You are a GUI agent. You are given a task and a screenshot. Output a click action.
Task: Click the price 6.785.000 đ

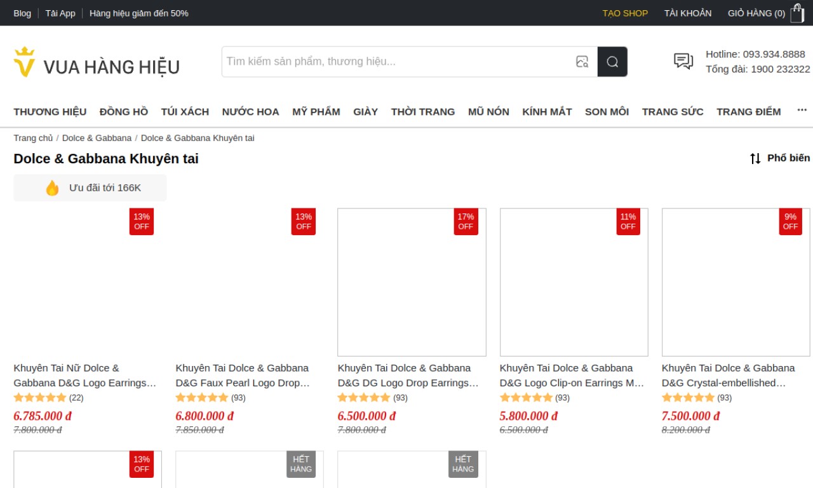[43, 416]
